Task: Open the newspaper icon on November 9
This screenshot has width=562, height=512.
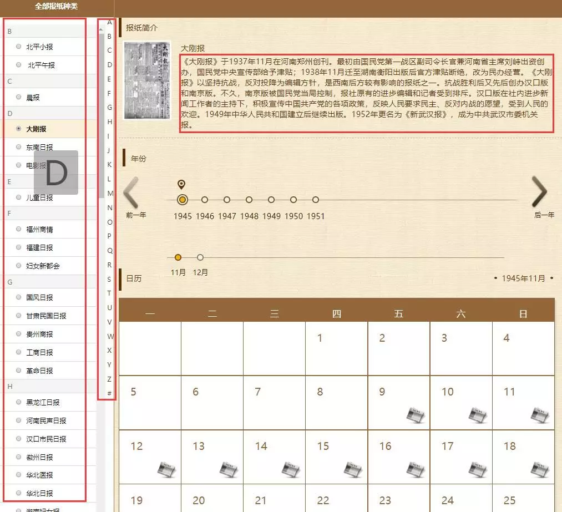Action: click(x=415, y=415)
